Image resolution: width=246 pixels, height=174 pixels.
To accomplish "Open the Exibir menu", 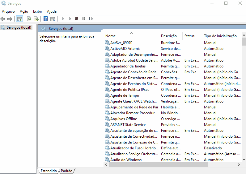I will 37,11.
